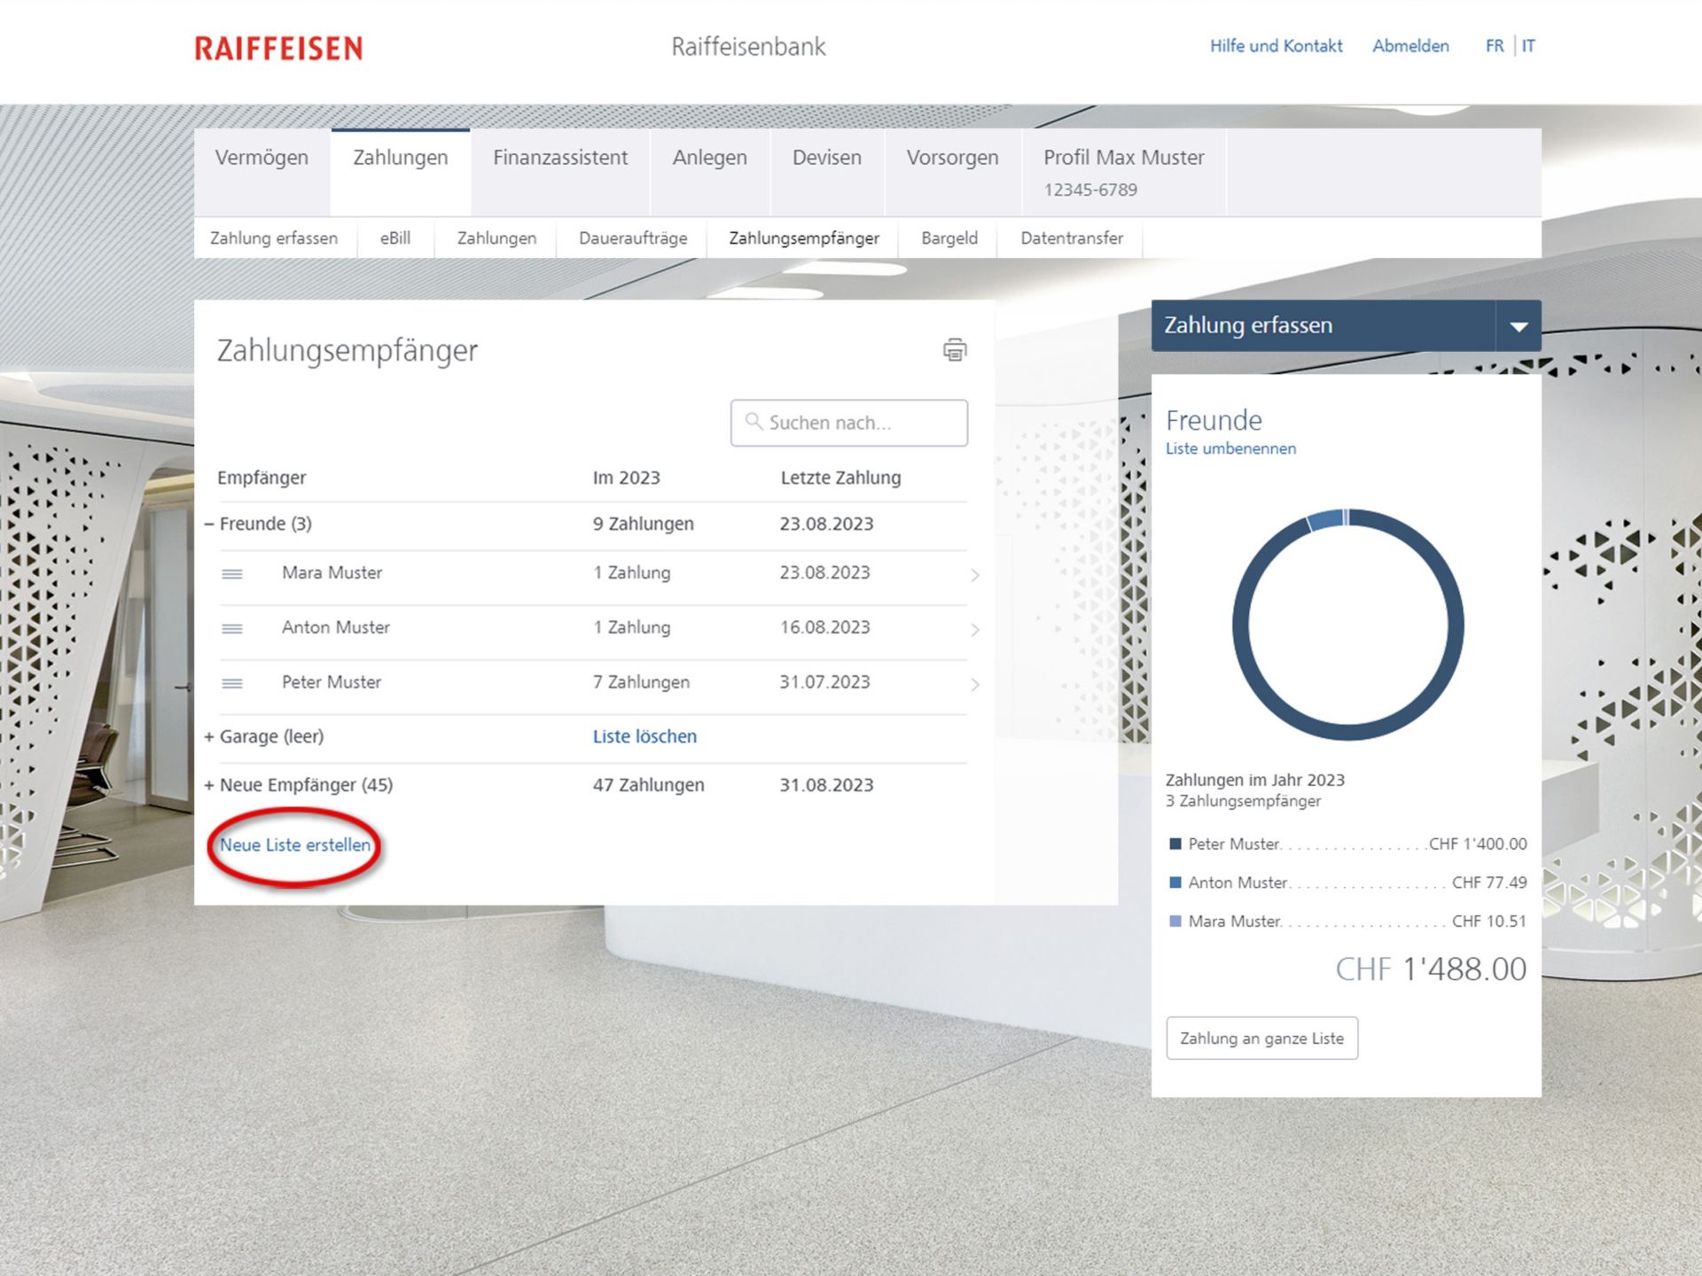Open details via chevron on Peter Muster row
Viewport: 1702px width, 1276px height.
pyautogui.click(x=975, y=685)
